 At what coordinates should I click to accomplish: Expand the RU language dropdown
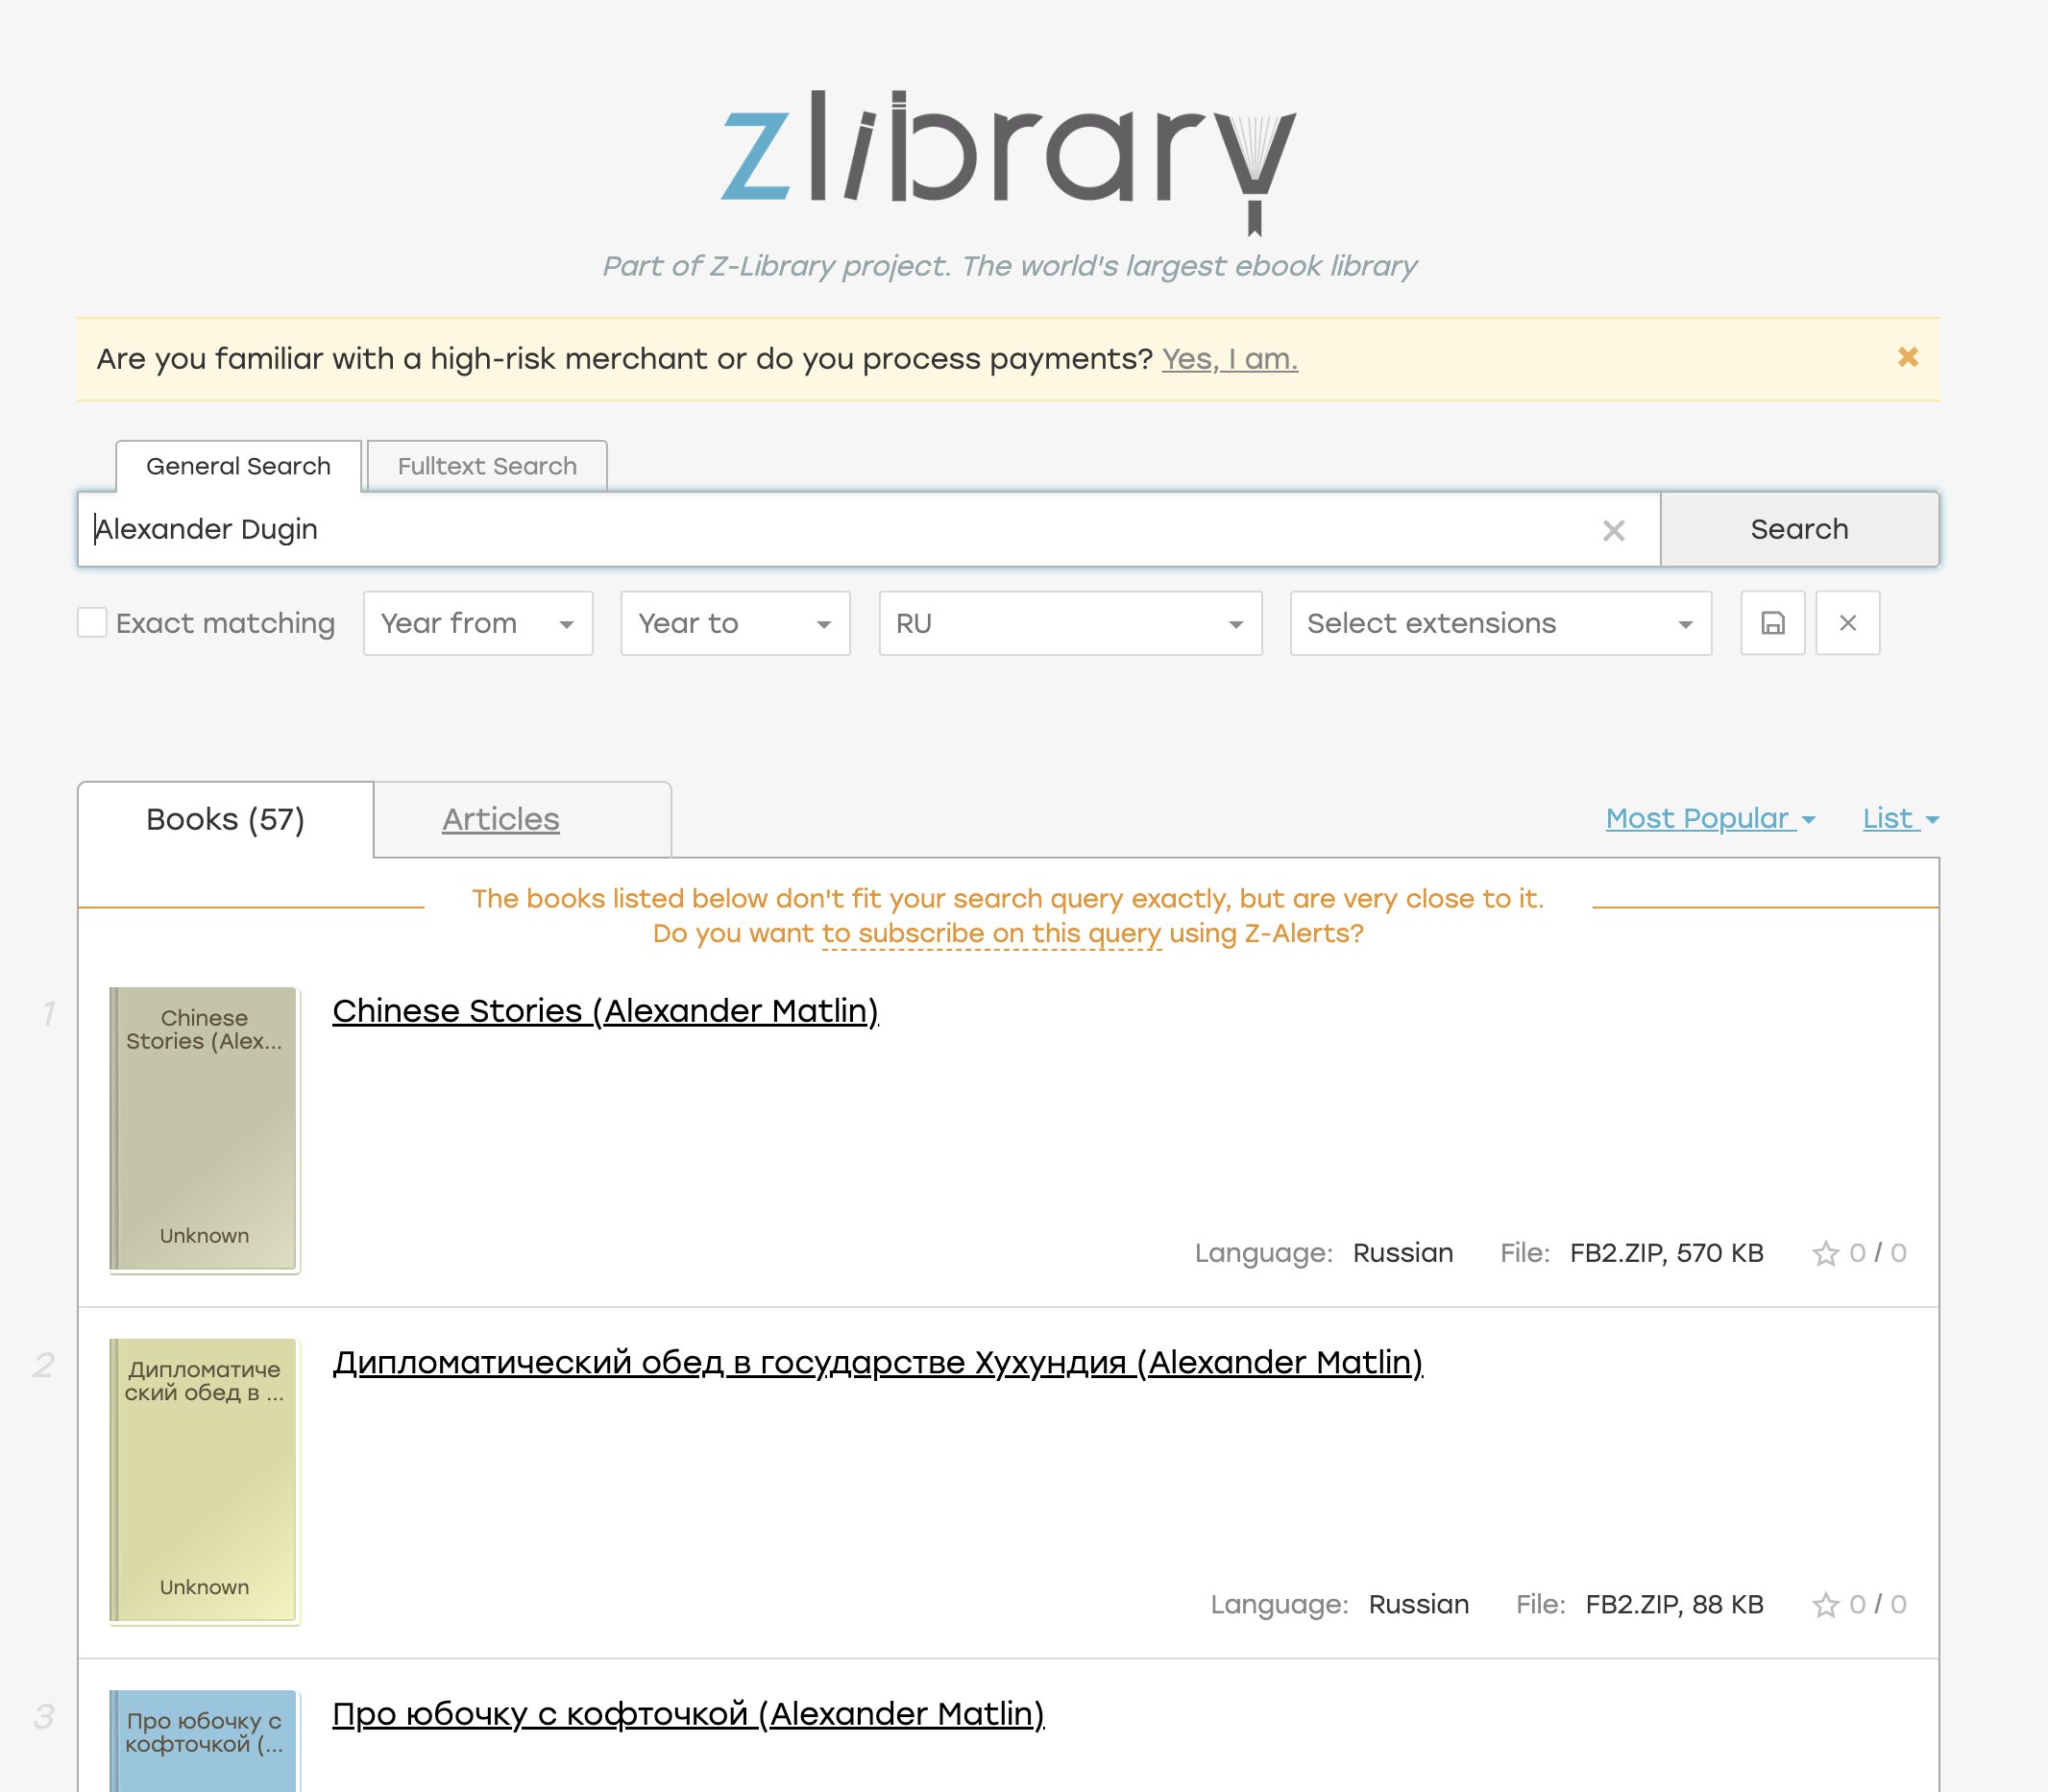pyautogui.click(x=1069, y=623)
